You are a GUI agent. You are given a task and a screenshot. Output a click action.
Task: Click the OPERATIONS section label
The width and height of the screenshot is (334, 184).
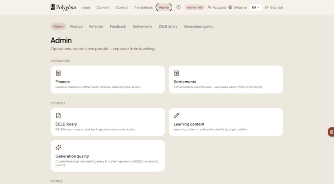[60, 61]
